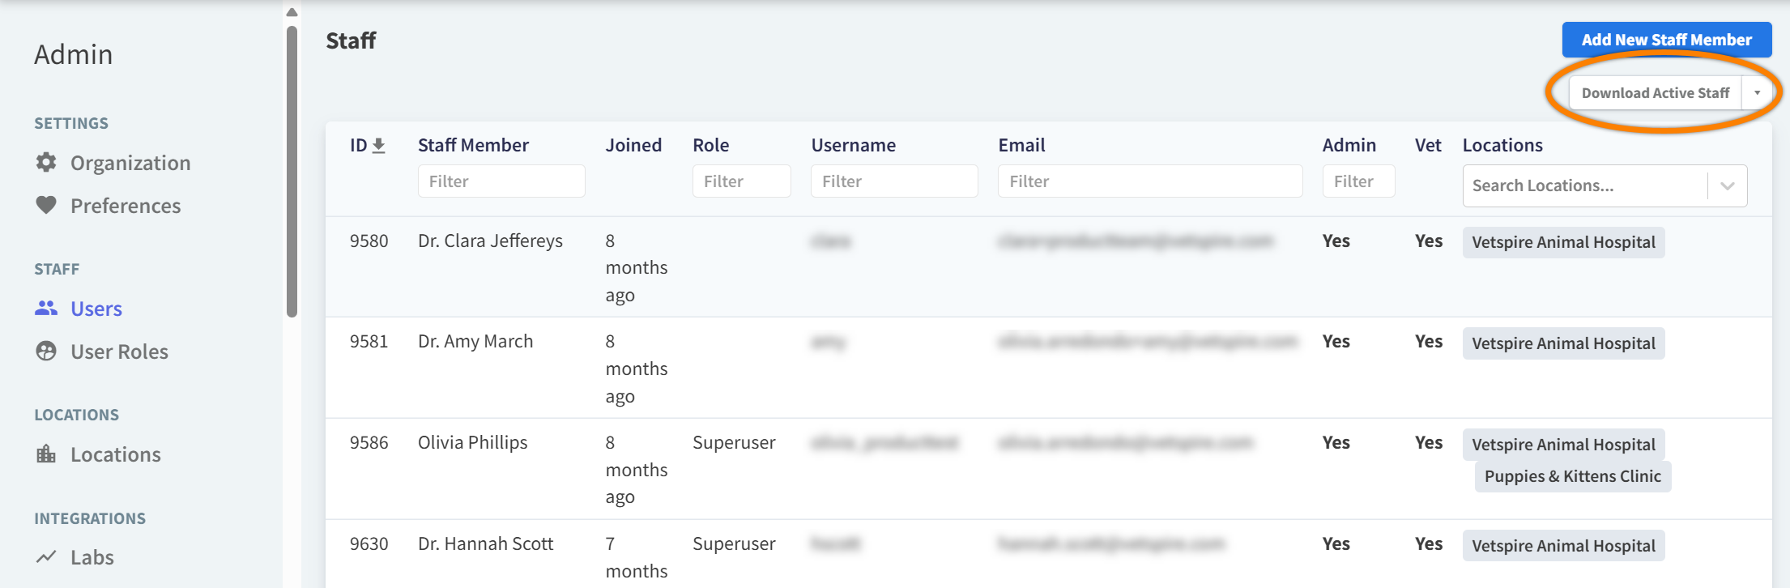Click the Preferences heart icon
The height and width of the screenshot is (588, 1790).
point(46,205)
